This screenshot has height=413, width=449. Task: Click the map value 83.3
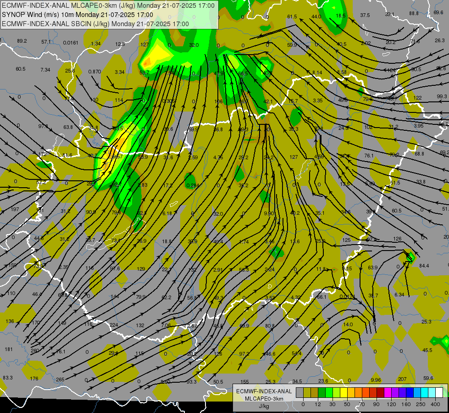coord(8,378)
